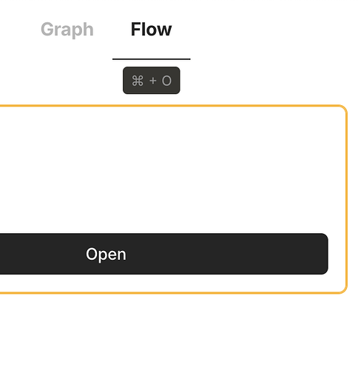Click the plus sign in shortcut hint
This screenshot has height=370, width=358.
tap(153, 81)
